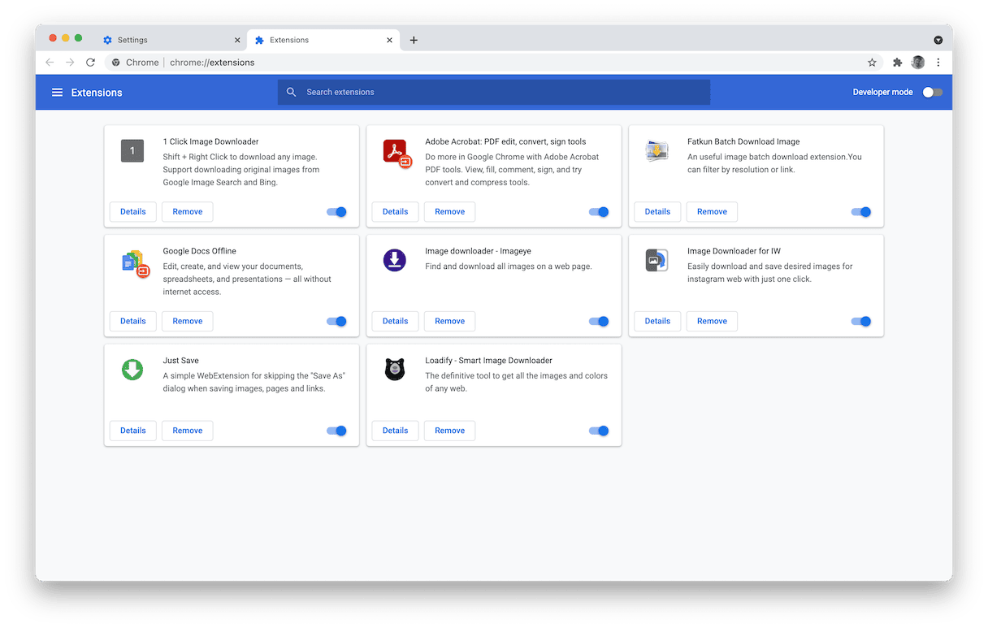
Task: Open Chrome's three-dot menu
Action: (x=938, y=63)
